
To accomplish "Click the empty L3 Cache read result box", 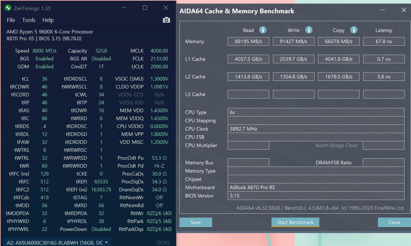I will coord(248,94).
